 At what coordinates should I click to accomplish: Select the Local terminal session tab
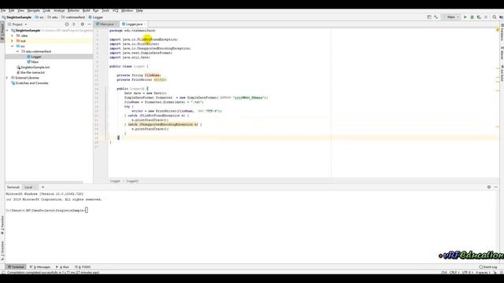tap(30, 187)
